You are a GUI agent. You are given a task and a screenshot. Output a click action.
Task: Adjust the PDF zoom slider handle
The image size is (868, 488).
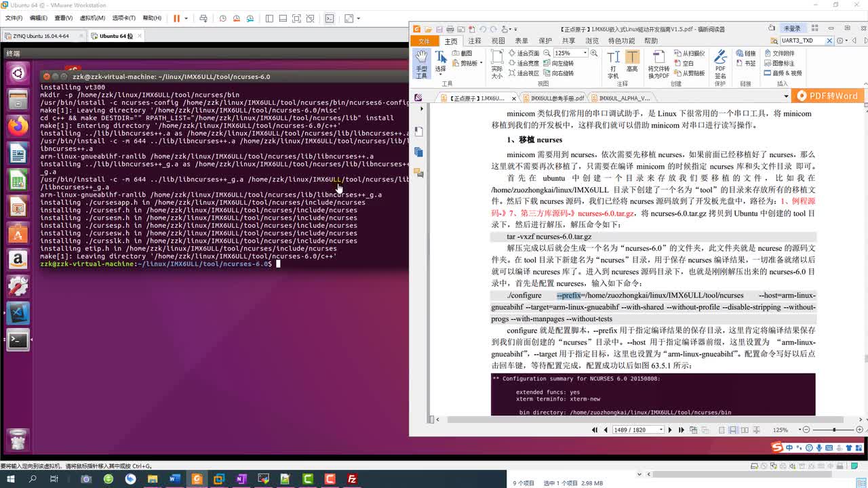834,430
